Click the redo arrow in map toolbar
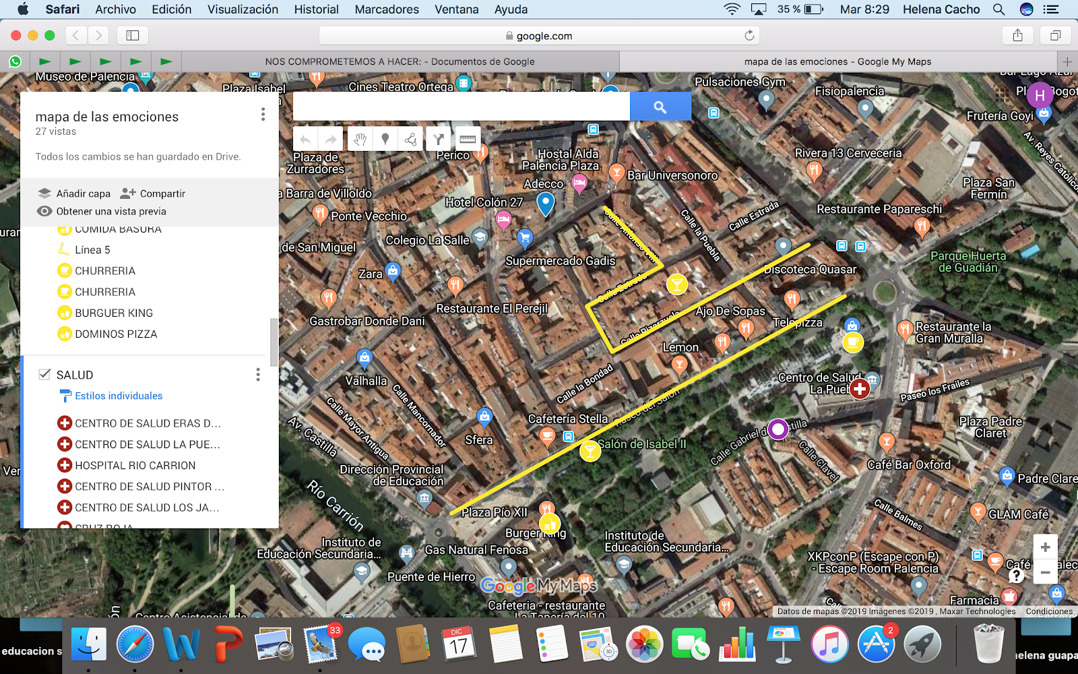Screen dimensions: 1078x674 click(331, 140)
